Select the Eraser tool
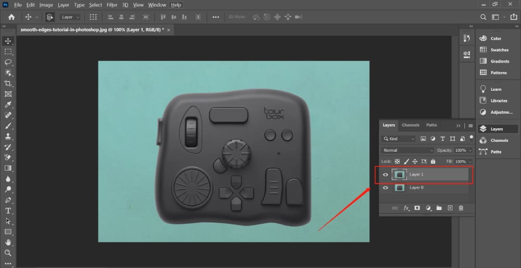 click(x=8, y=157)
